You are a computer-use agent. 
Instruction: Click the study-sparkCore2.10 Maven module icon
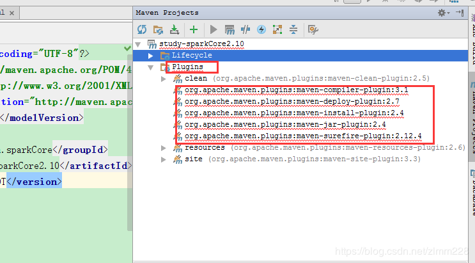[x=152, y=44]
